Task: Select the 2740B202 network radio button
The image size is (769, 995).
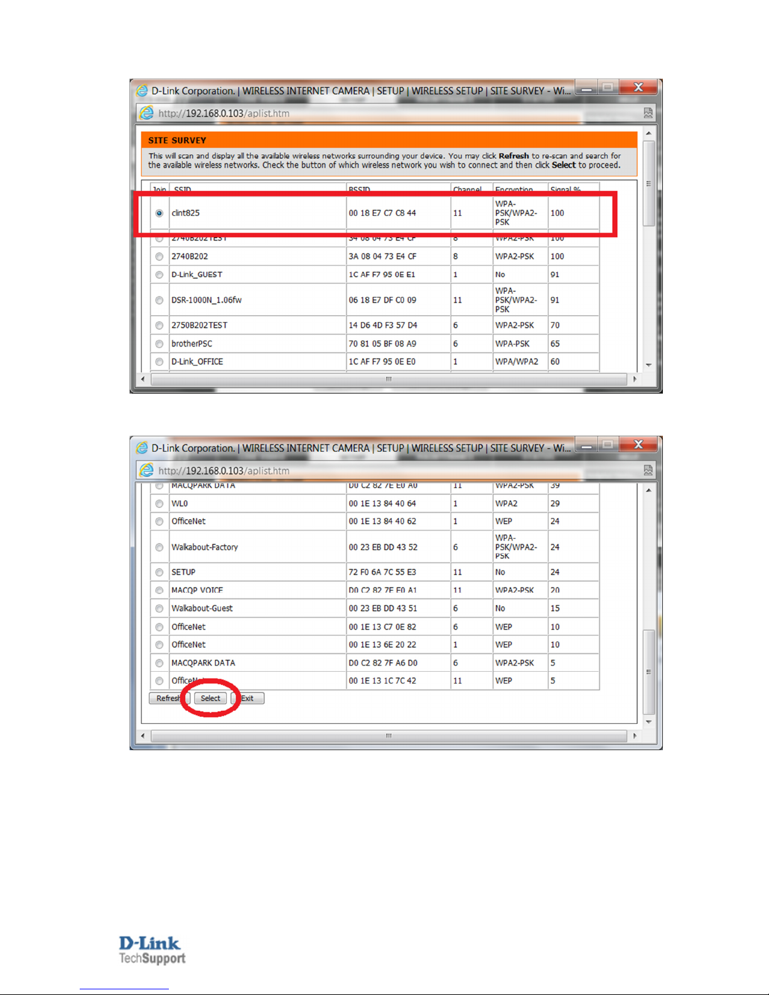Action: pos(159,257)
